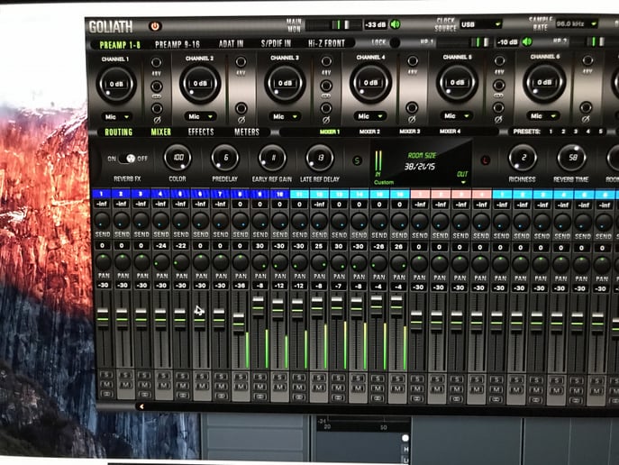Viewport: 619px width, 465px height.
Task: Open Channel 5 Mic input type dropdown
Action: pos(456,115)
